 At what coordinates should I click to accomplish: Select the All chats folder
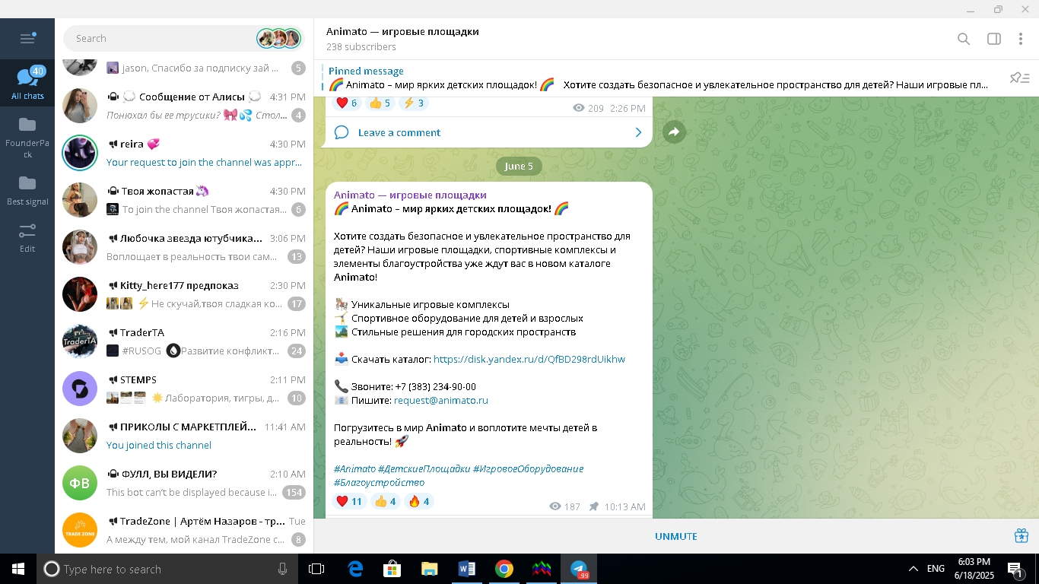pyautogui.click(x=27, y=83)
